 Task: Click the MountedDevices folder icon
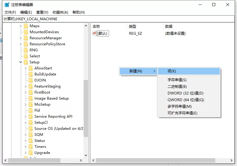click(x=26, y=32)
